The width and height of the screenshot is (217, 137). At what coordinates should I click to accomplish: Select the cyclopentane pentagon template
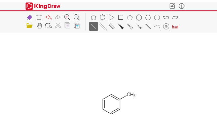[130, 18]
